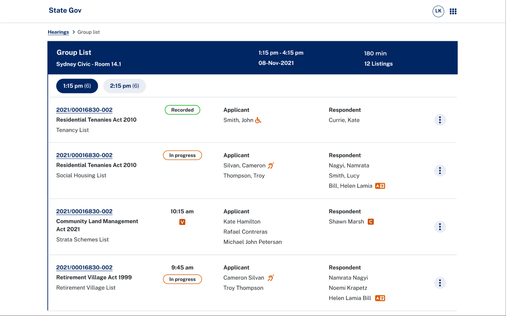This screenshot has height=316, width=506.
Task: Click Sydney Civic - Room 14.1 text
Action: coord(89,64)
